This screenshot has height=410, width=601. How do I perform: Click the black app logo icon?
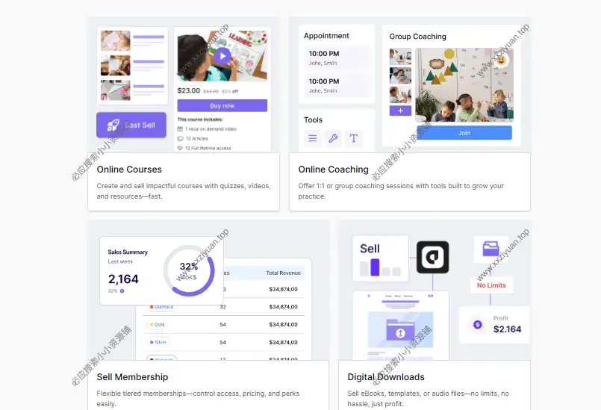[x=432, y=257]
